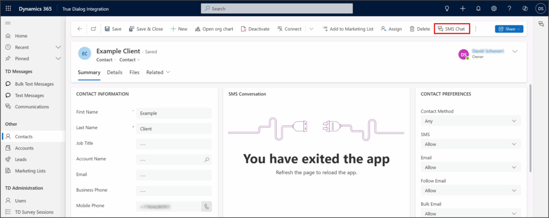The image size is (549, 218).
Task: Click Save & Close command
Action: click(146, 29)
